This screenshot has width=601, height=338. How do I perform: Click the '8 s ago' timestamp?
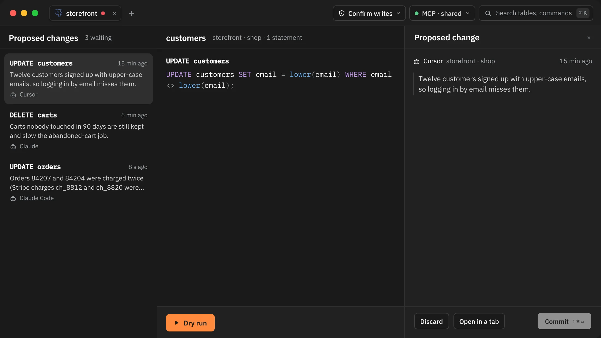tap(138, 167)
